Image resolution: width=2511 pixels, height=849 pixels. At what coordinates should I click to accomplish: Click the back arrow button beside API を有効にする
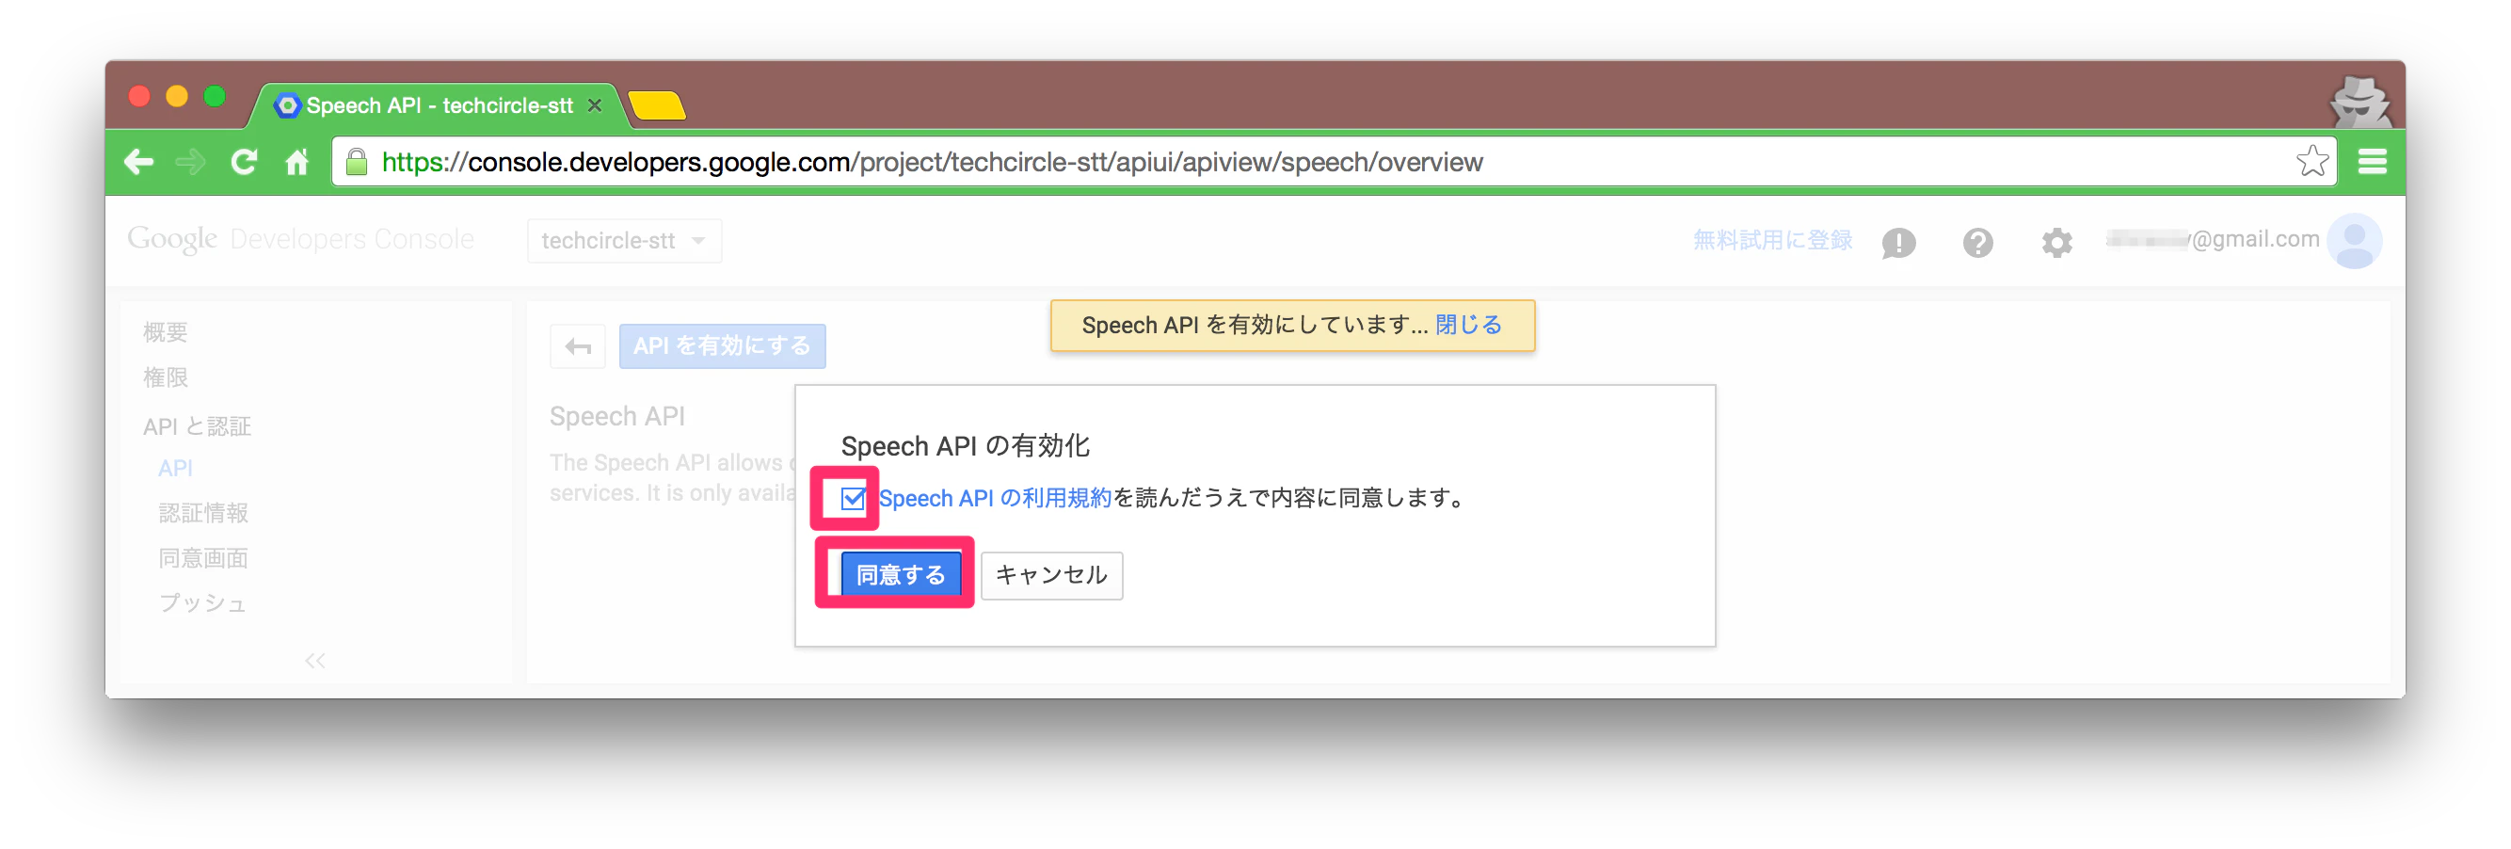(x=577, y=346)
